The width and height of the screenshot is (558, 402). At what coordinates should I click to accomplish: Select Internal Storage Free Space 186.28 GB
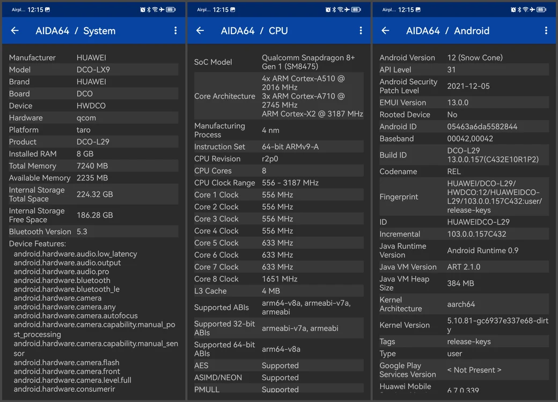coord(93,215)
